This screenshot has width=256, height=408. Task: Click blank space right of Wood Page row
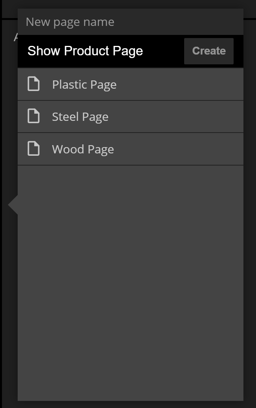pos(181,149)
